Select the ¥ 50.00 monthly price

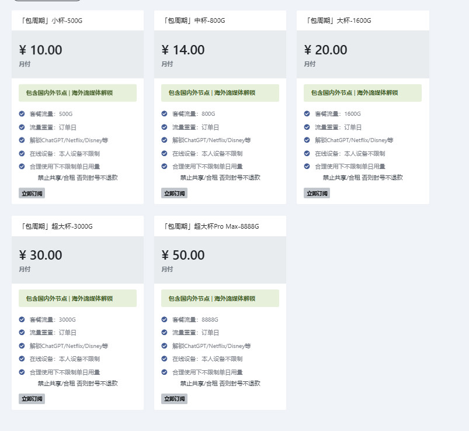(x=183, y=256)
